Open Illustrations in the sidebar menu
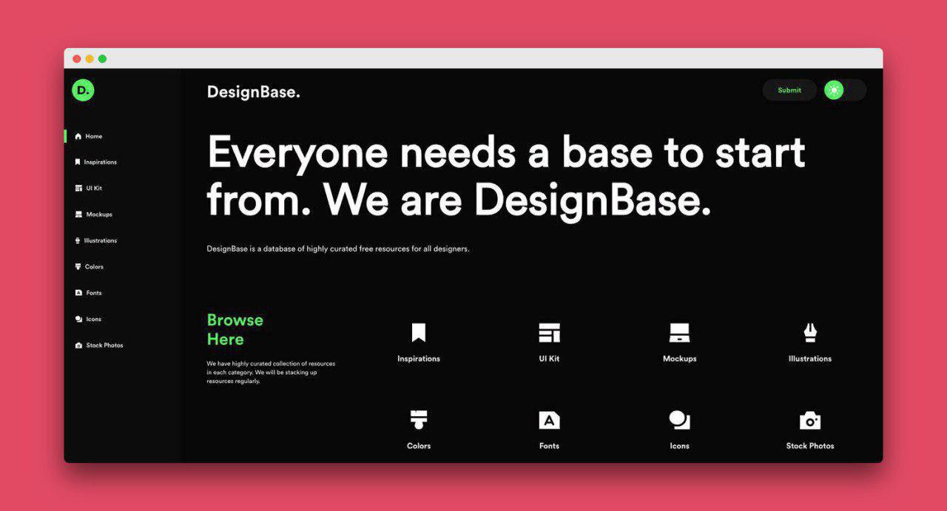The width and height of the screenshot is (947, 511). (95, 240)
